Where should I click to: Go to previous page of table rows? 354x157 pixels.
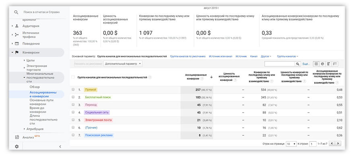pos(332,143)
